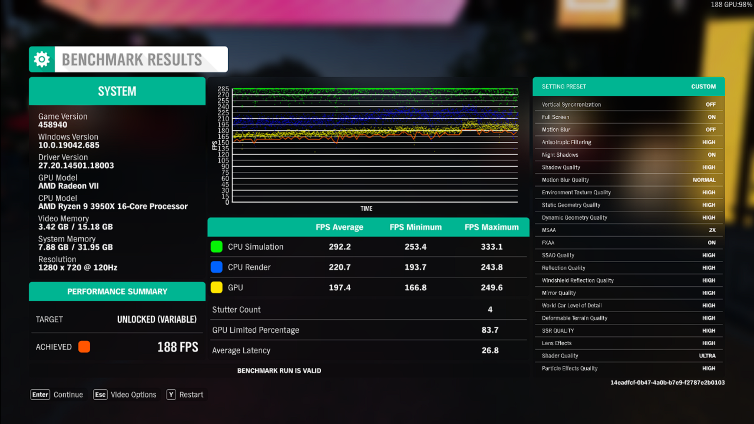Screen dimensions: 754x424
Task: Click the gear icon beside Benchmark Results
Action: click(x=41, y=59)
